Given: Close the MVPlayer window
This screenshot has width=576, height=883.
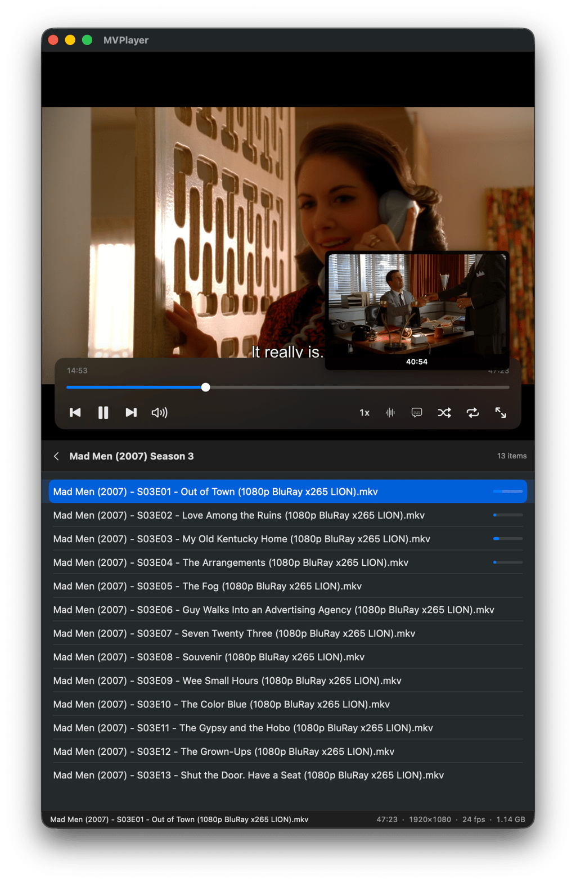Looking at the screenshot, I should coord(53,40).
